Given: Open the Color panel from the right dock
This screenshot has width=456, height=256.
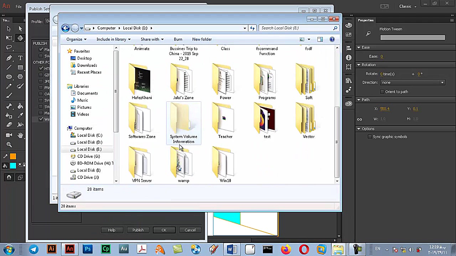Looking at the screenshot, I should point(349,26).
